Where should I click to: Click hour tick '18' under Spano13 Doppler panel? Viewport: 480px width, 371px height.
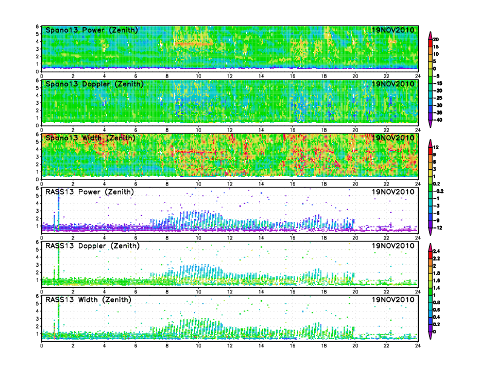pos(324,130)
